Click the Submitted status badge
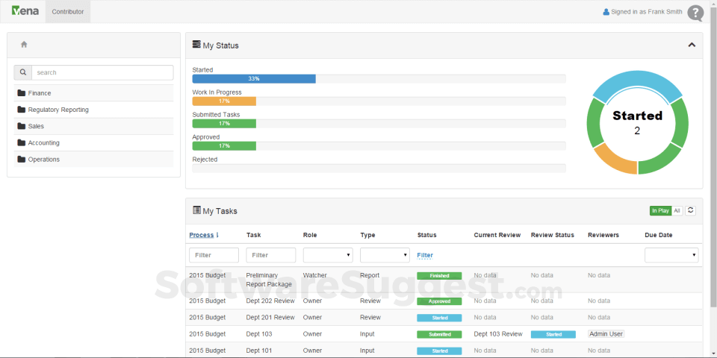The image size is (717, 358). point(439,334)
